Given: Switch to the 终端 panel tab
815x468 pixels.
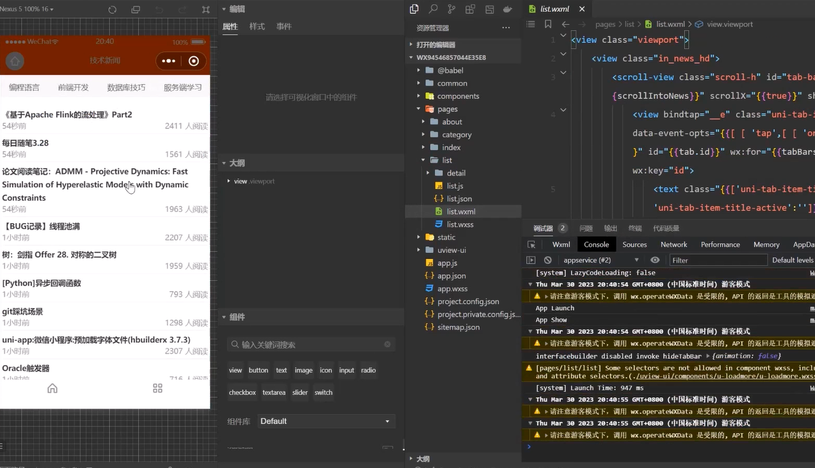Looking at the screenshot, I should coord(635,228).
